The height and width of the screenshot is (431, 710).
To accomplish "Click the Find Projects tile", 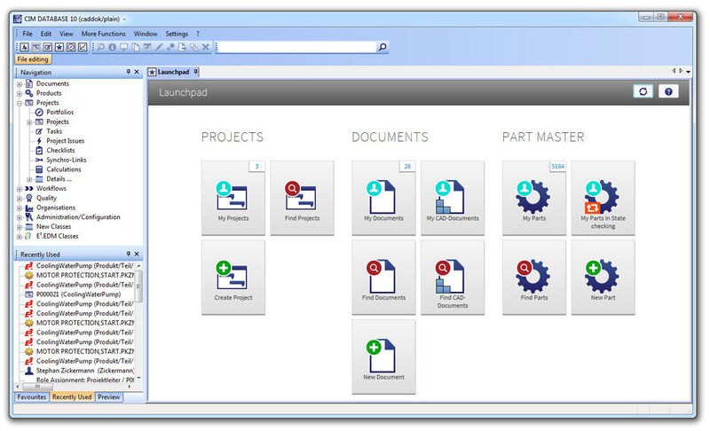I will [x=302, y=198].
